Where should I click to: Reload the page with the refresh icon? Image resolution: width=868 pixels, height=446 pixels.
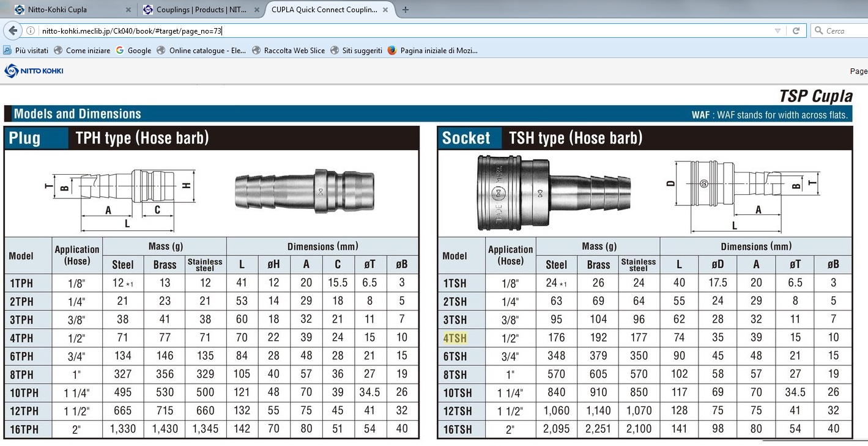tap(796, 31)
